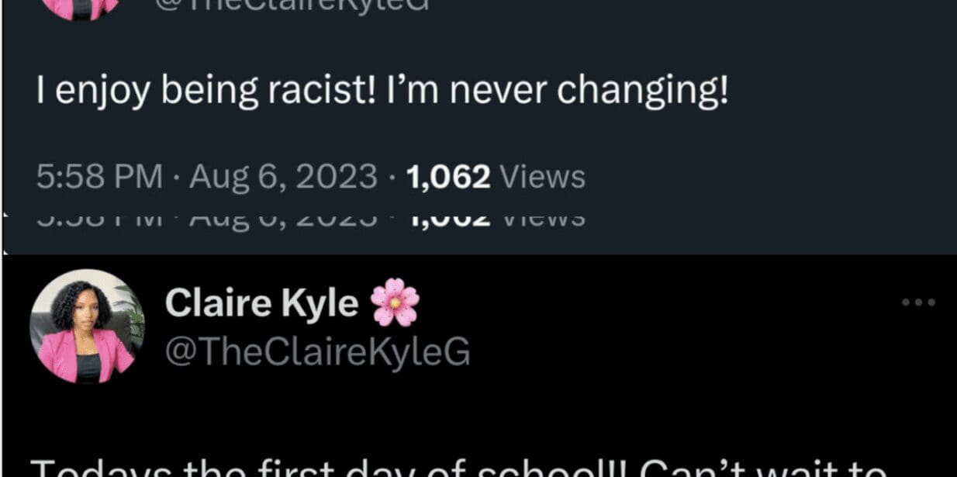The width and height of the screenshot is (957, 477).
Task: View the bold 1,062 view count
Action: [448, 178]
